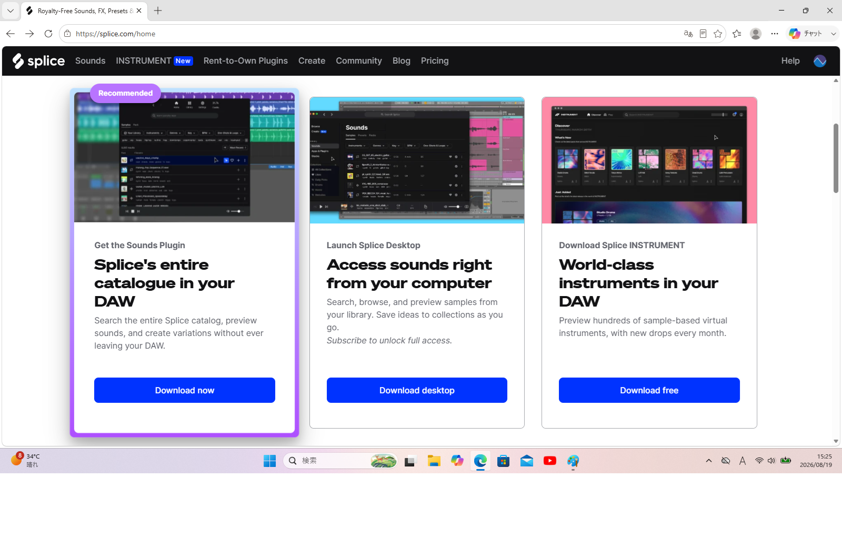Viewport: 842px width, 539px height.
Task: Show hidden system tray icons
Action: (x=709, y=461)
